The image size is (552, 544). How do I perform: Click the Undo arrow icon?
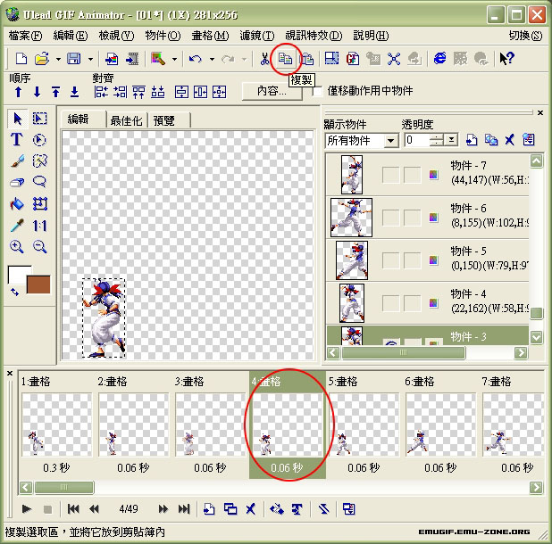pyautogui.click(x=196, y=59)
